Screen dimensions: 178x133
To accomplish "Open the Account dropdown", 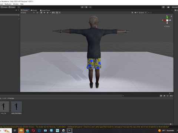I will point(175,7).
